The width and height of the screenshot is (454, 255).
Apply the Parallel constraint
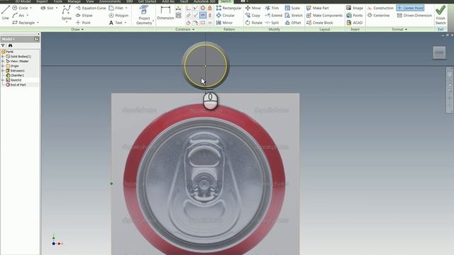189,16
